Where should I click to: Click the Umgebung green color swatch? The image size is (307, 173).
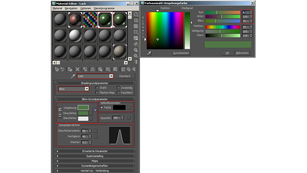[x=83, y=108]
